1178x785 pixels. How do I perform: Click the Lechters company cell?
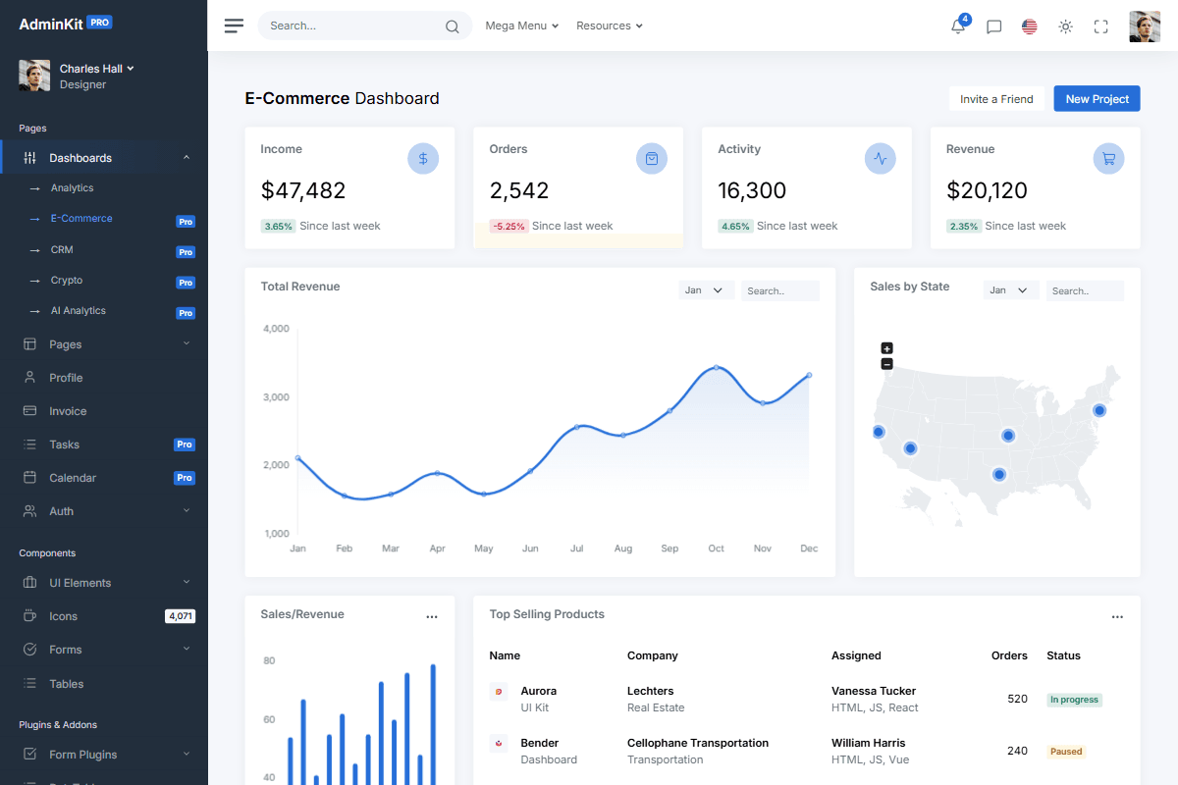pyautogui.click(x=651, y=691)
